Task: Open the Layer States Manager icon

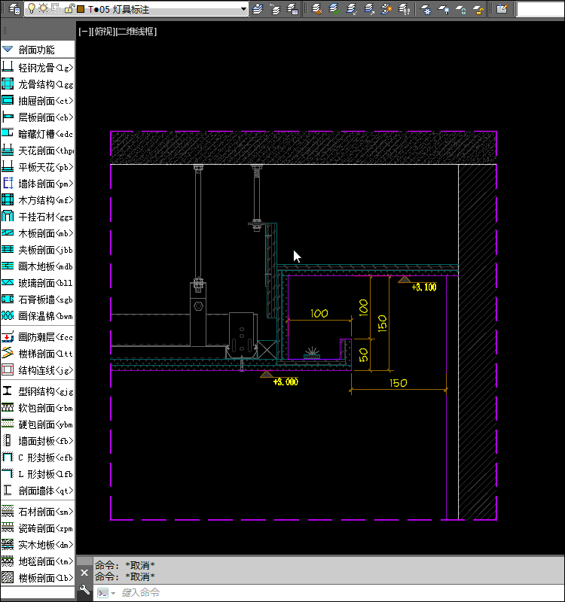Action: click(292, 9)
